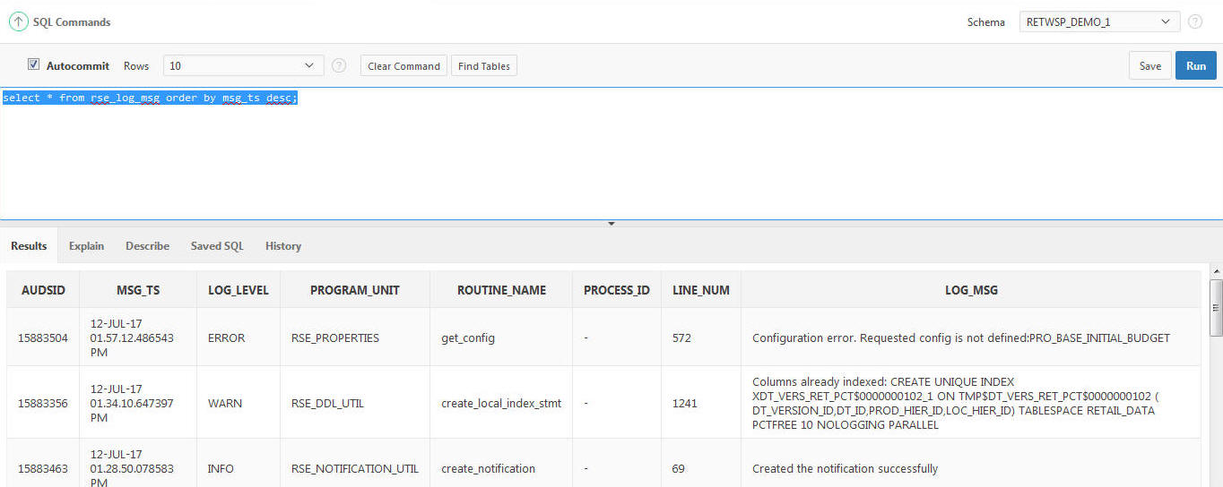Click the ROUTINE_NAME column header

click(x=501, y=290)
